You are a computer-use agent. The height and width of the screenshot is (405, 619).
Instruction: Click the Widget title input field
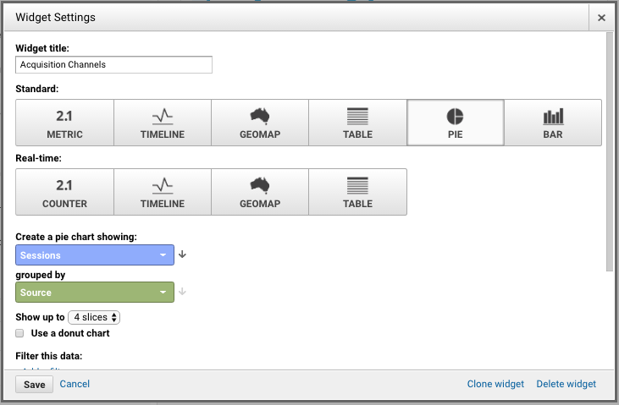(x=113, y=64)
